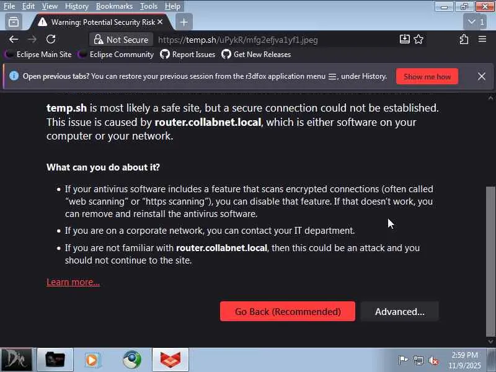This screenshot has height=372, width=496.
Task: Open a new tab with plus button
Action: coord(184,22)
